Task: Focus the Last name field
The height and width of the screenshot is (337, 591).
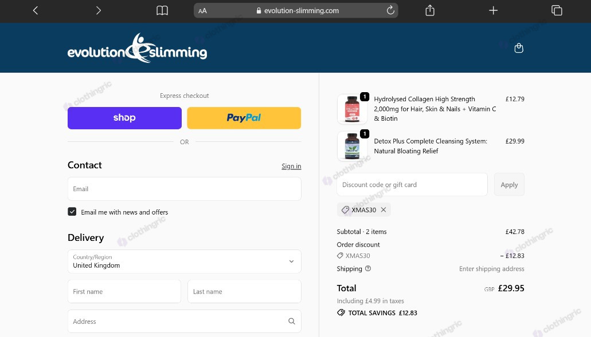Action: [244, 291]
